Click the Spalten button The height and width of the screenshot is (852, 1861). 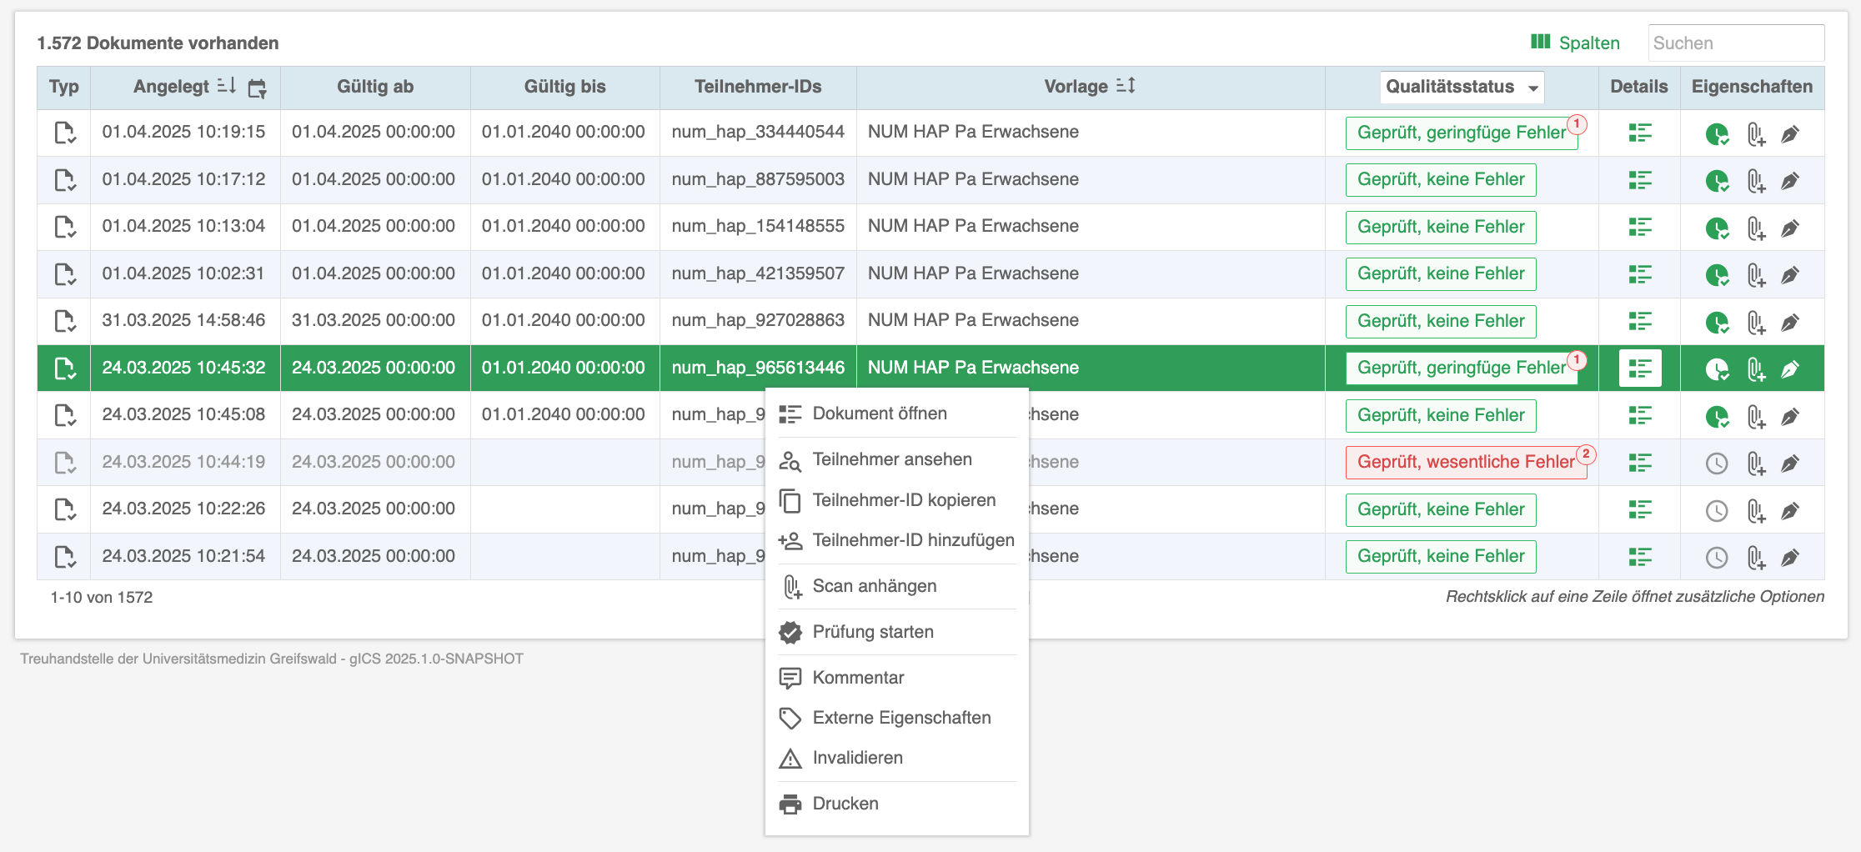[x=1575, y=43]
